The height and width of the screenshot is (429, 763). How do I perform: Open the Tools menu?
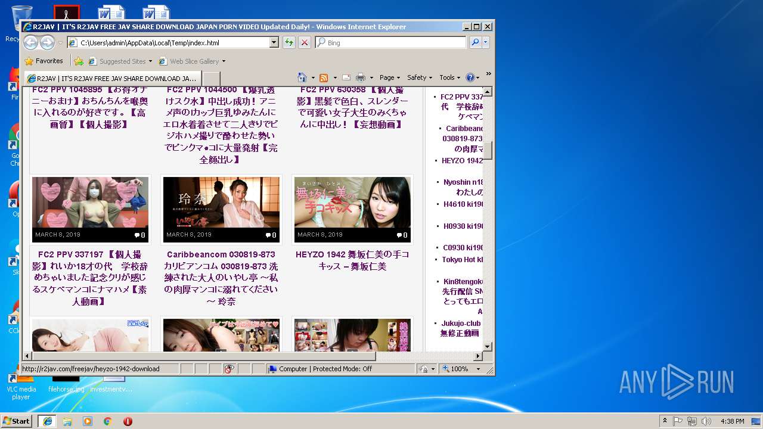click(x=450, y=77)
